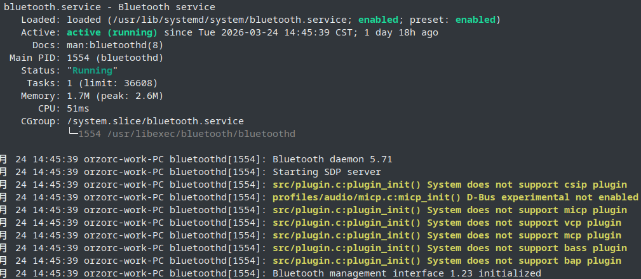Click the "Bluetooth management interface 1.23 initialized" line
The height and width of the screenshot is (279, 641).
[x=407, y=273]
